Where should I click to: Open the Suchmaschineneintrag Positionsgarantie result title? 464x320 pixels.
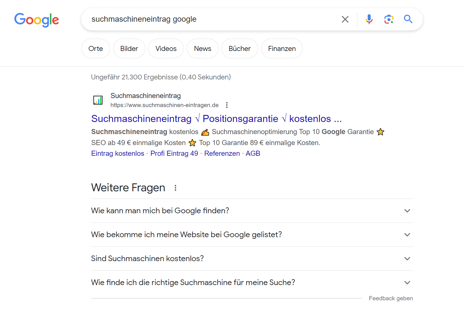[x=216, y=119]
